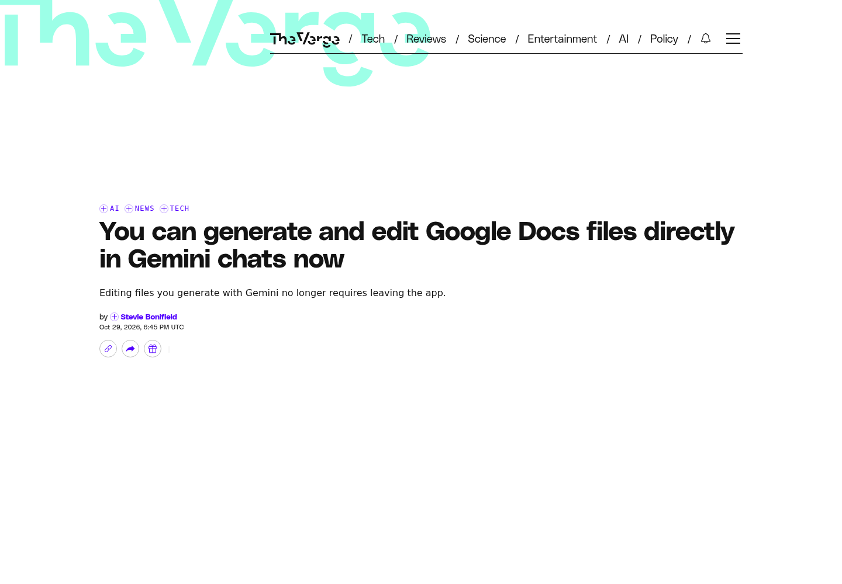Open the Policy section
The width and height of the screenshot is (842, 584).
point(664,39)
